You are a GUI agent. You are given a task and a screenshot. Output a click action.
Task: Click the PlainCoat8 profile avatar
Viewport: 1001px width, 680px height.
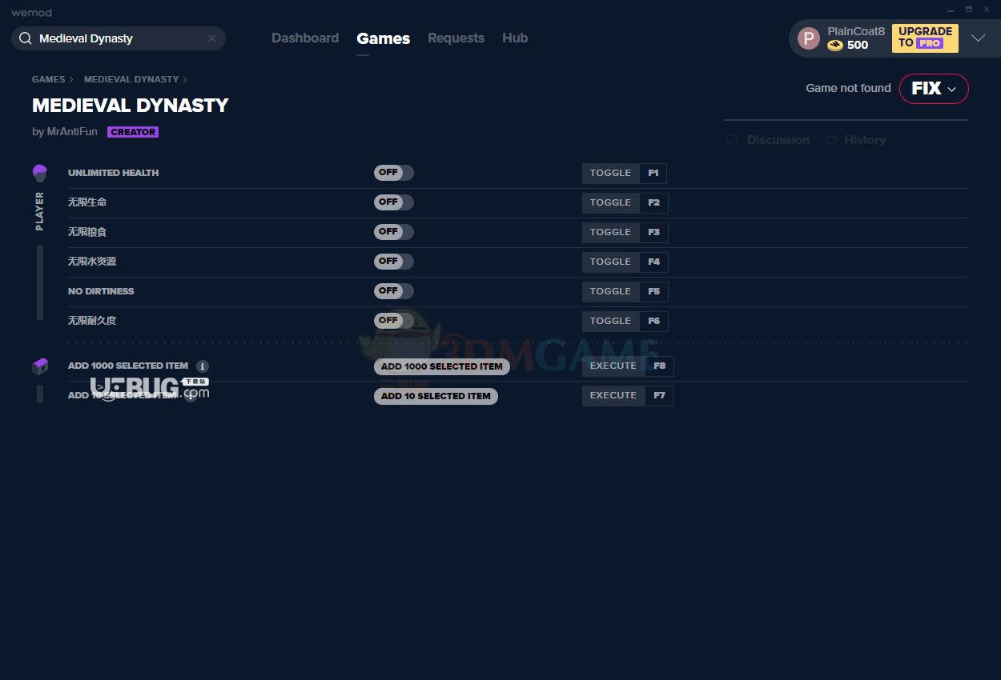coord(809,38)
